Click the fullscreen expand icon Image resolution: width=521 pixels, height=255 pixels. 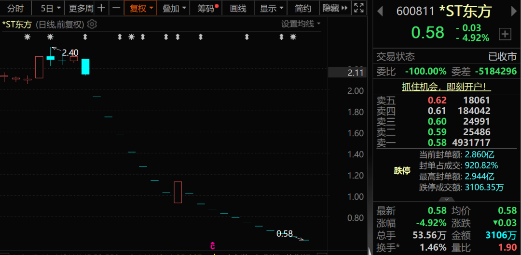(358, 8)
